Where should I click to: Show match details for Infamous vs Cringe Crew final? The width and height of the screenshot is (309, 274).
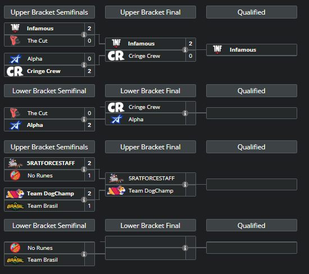[185, 49]
